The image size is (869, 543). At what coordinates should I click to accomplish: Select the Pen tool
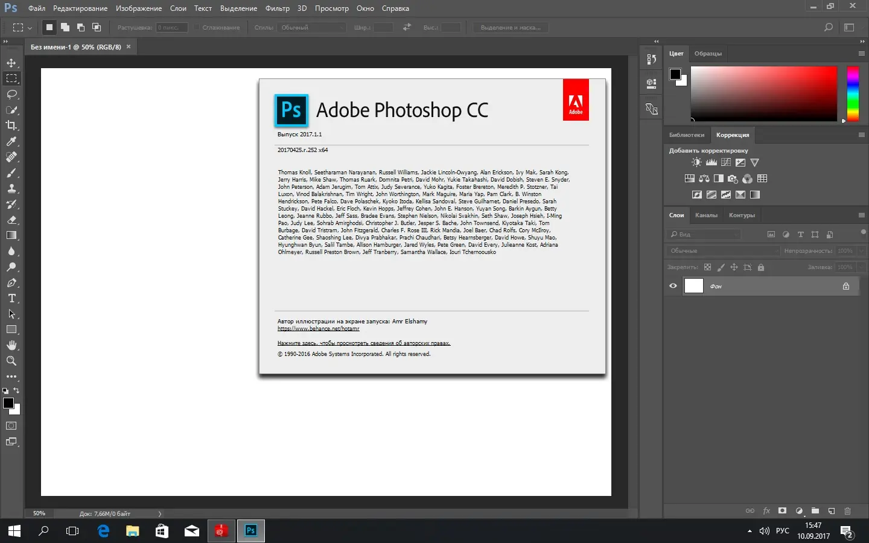click(x=11, y=282)
